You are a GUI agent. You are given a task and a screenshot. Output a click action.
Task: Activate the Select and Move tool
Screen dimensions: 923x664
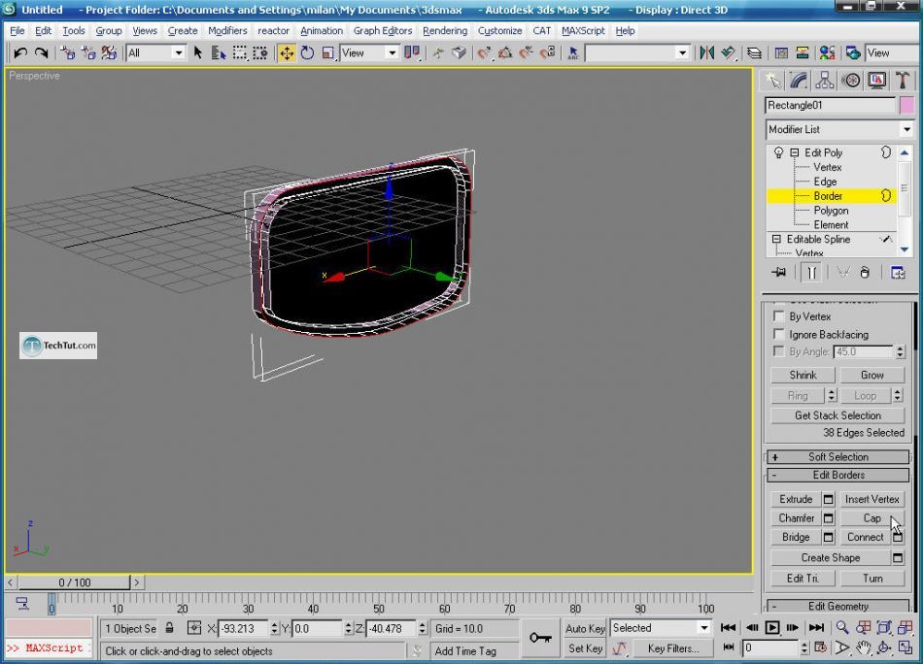(x=287, y=53)
